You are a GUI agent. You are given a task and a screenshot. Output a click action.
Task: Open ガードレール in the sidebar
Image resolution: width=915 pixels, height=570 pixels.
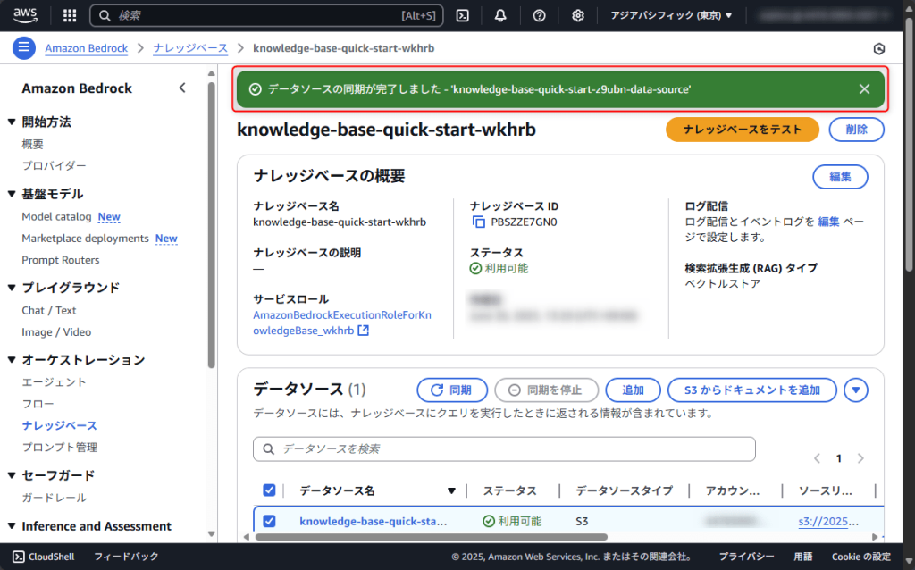tap(54, 498)
